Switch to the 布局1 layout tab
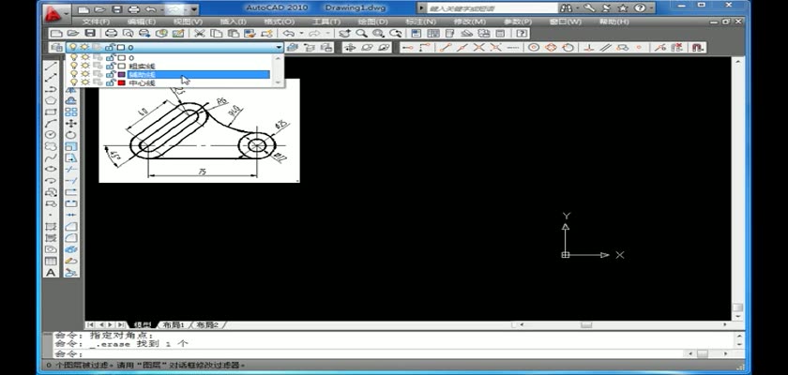Viewport: 788px width, 375px height. click(173, 324)
